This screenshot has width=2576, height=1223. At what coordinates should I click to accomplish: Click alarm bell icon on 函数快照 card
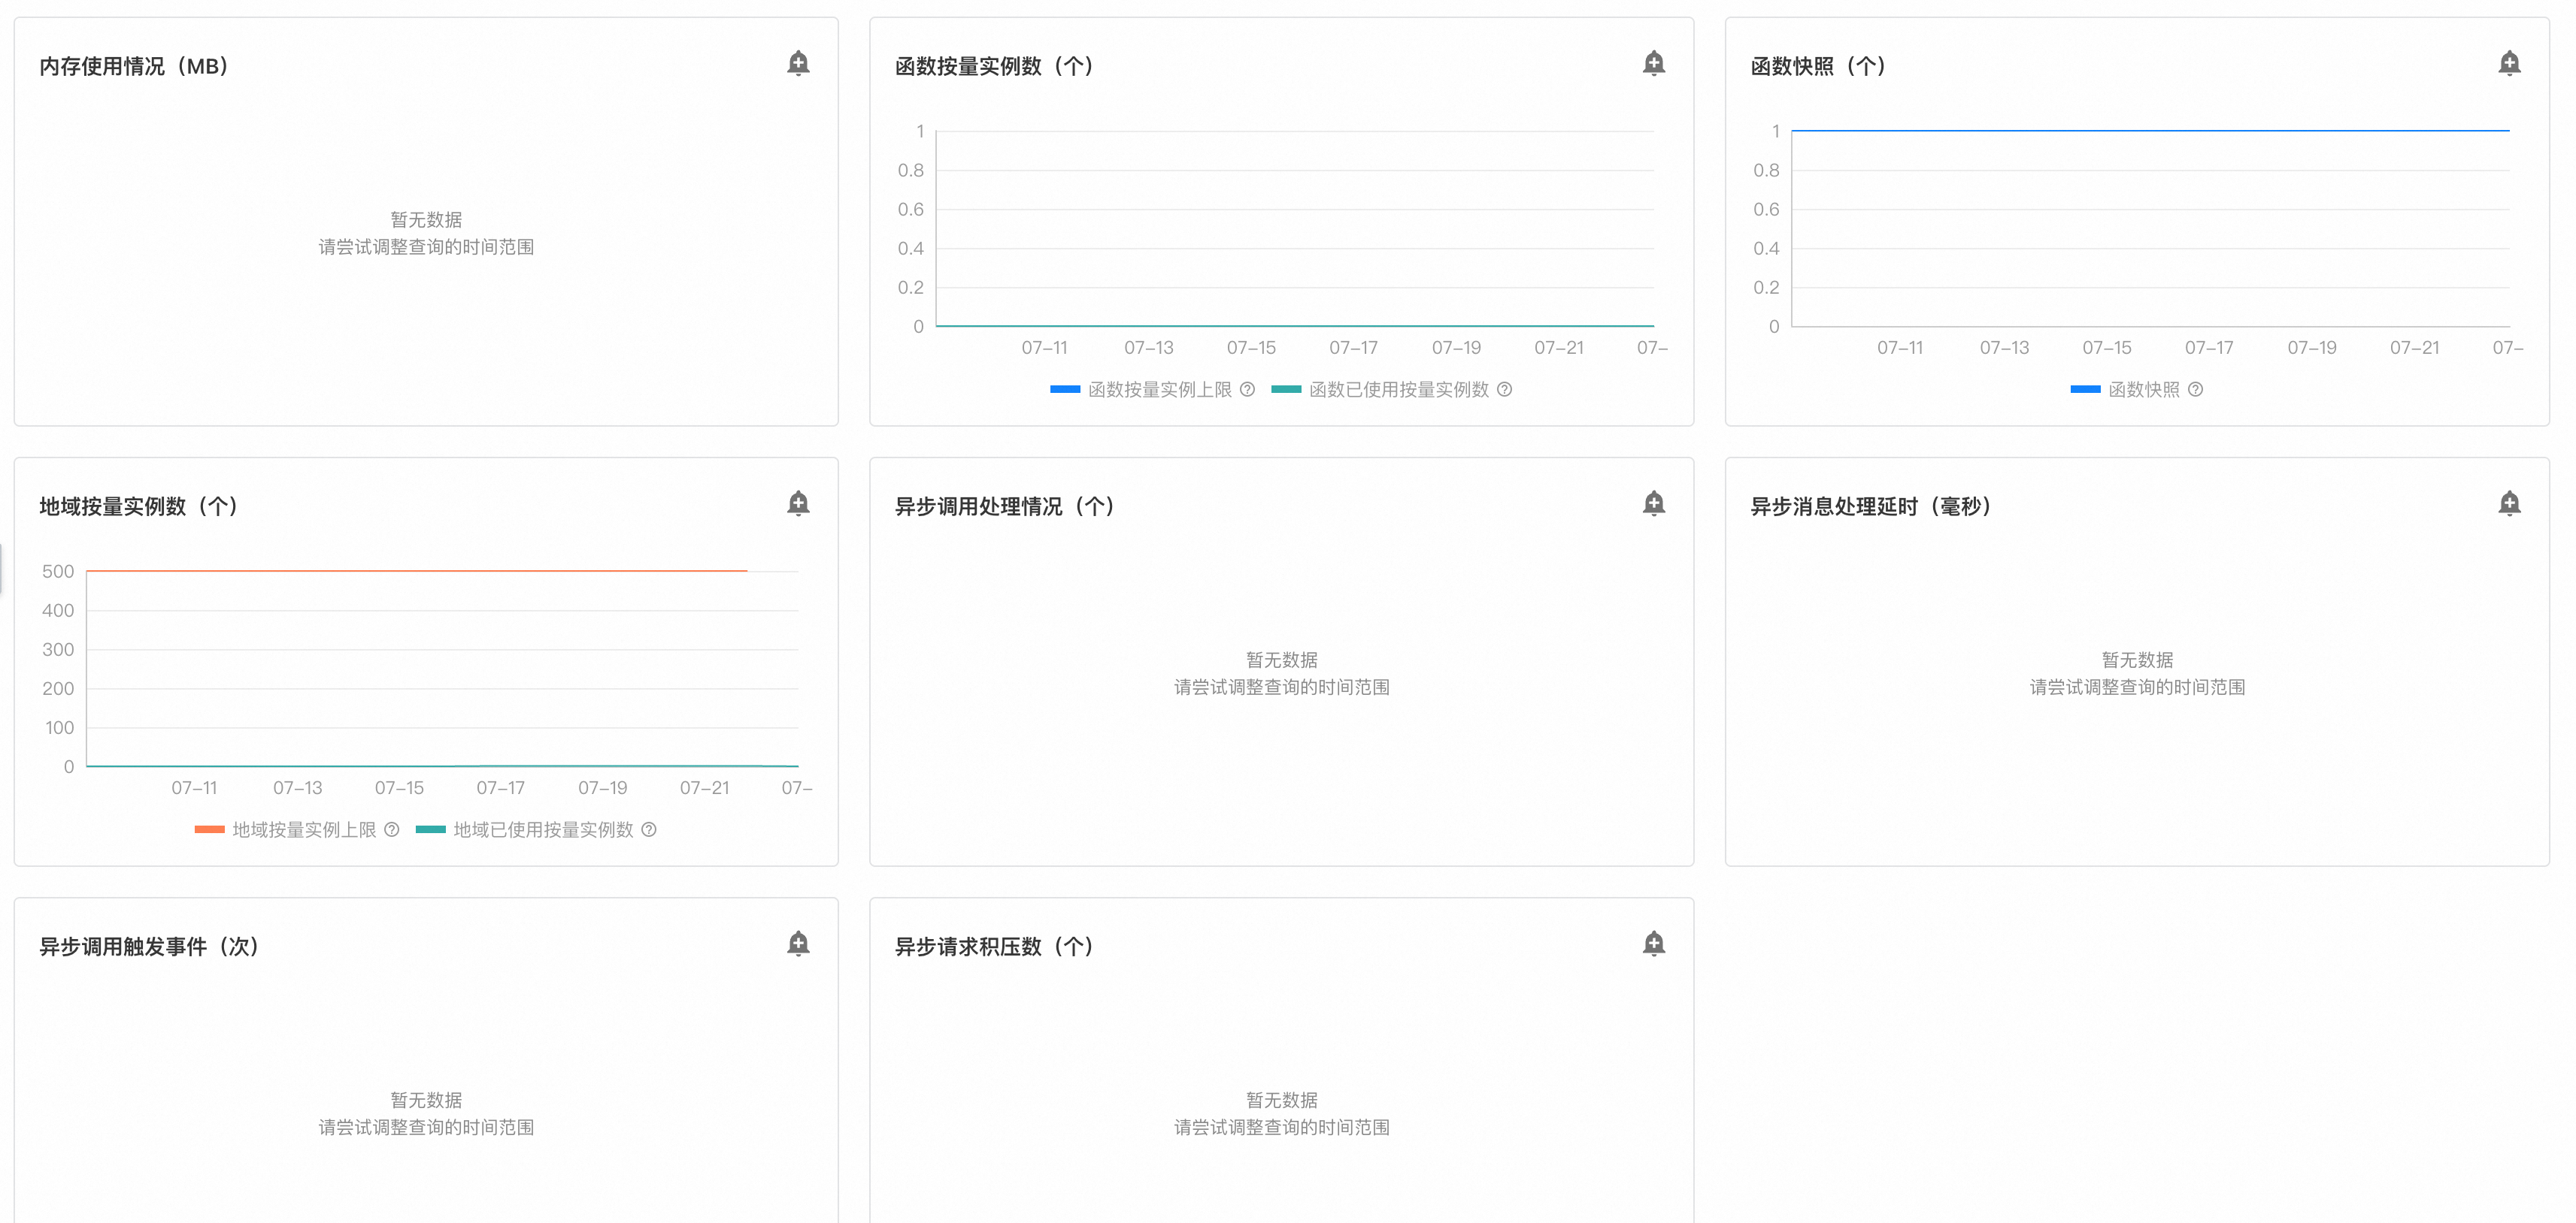(x=2509, y=64)
